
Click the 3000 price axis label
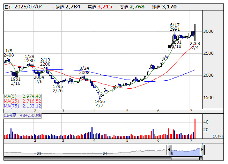click(x=208, y=31)
